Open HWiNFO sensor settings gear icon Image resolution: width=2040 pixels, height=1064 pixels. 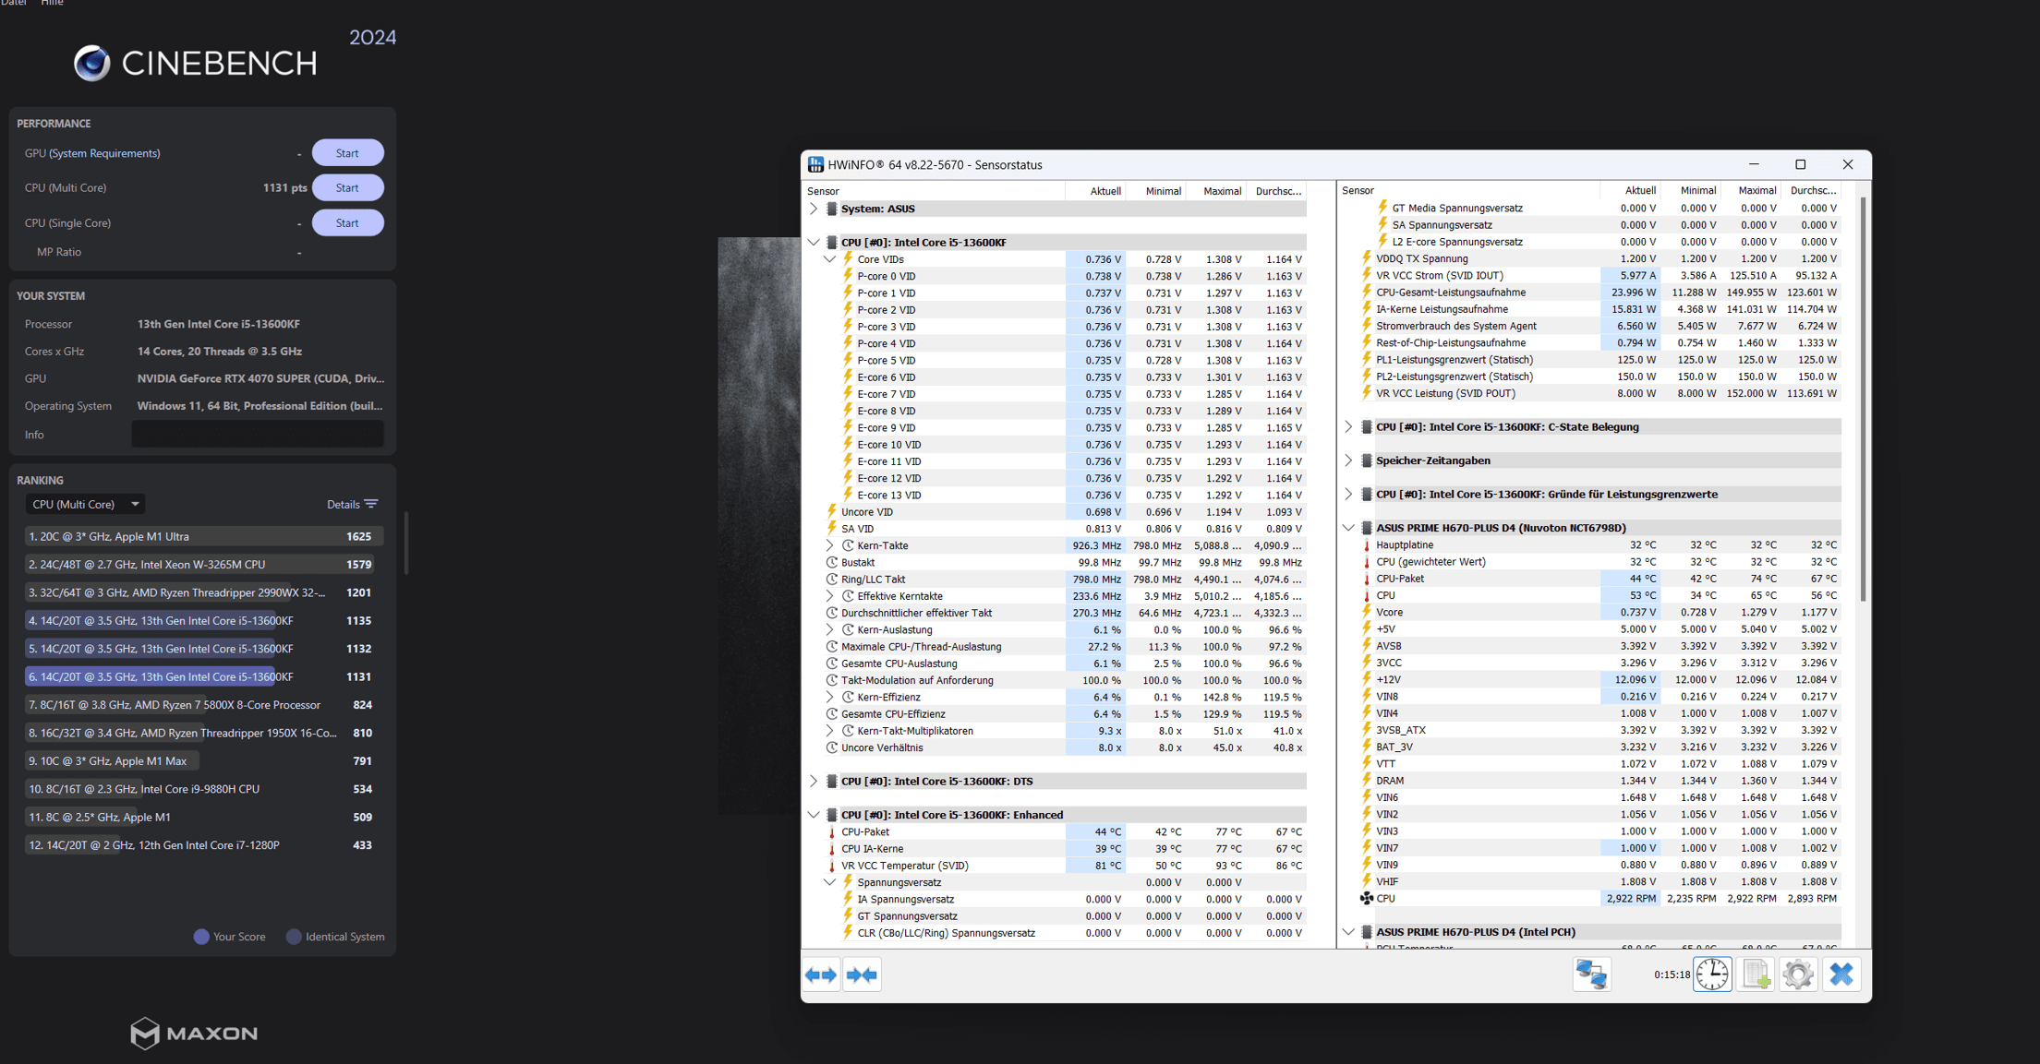pos(1798,974)
